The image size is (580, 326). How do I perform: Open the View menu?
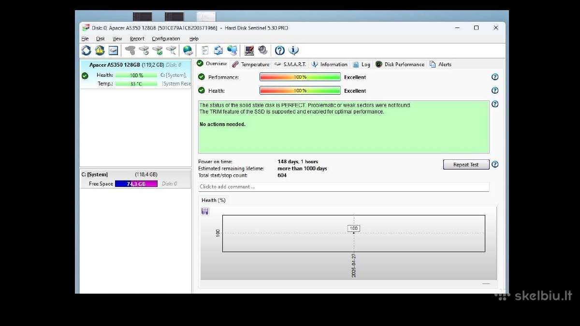tap(117, 39)
